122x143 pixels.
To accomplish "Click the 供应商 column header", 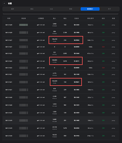I will 23,18.
